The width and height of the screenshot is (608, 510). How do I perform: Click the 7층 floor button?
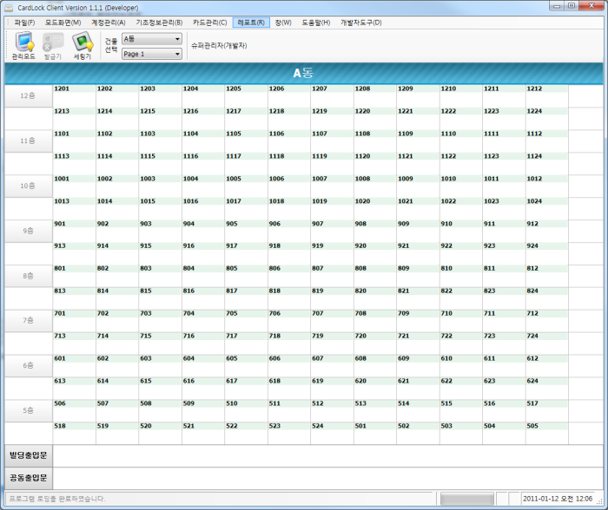click(29, 321)
